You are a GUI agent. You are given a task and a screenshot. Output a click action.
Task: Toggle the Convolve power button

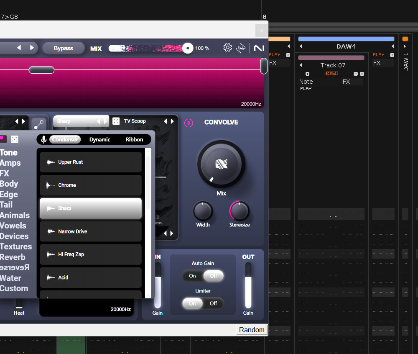(189, 123)
